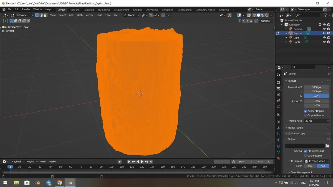Activate the Tweak tool icon

click(x=5, y=21)
